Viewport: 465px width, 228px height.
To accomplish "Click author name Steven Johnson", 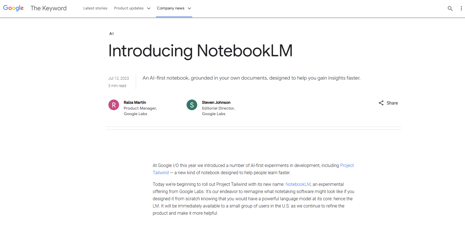I will click(x=216, y=102).
